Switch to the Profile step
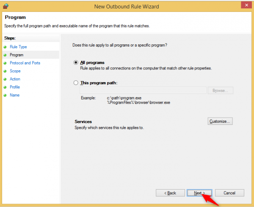Image resolution: width=254 pixels, height=207 pixels. (x=15, y=87)
